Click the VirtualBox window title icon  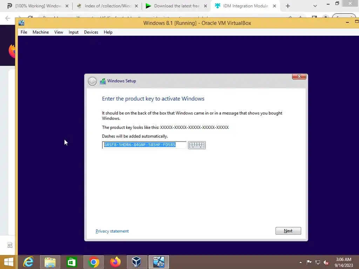(21, 23)
